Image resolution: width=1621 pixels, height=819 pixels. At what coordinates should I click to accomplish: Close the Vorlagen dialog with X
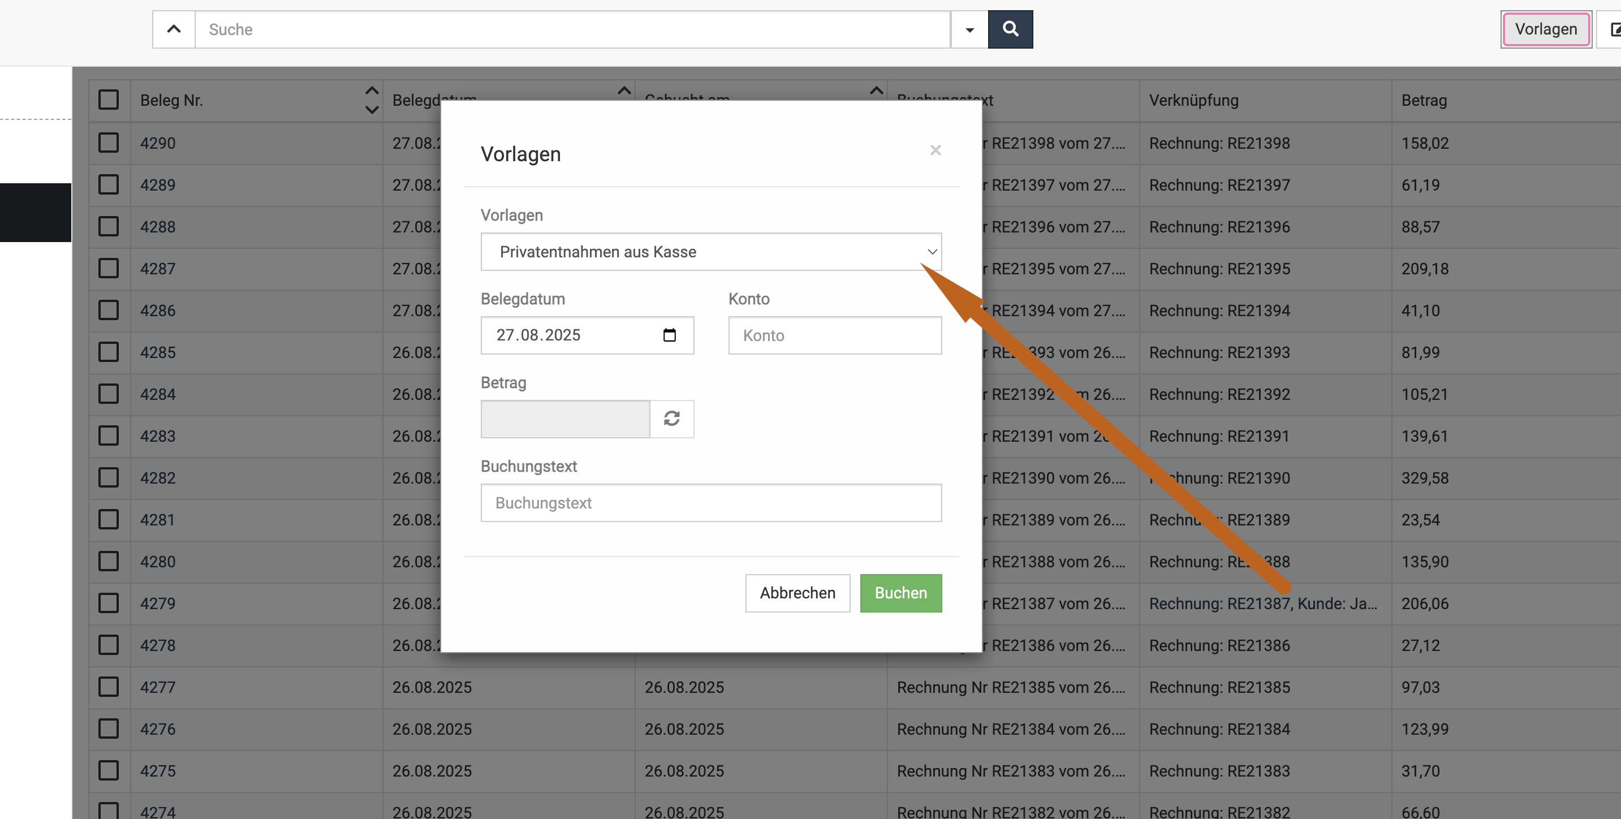pyautogui.click(x=935, y=150)
